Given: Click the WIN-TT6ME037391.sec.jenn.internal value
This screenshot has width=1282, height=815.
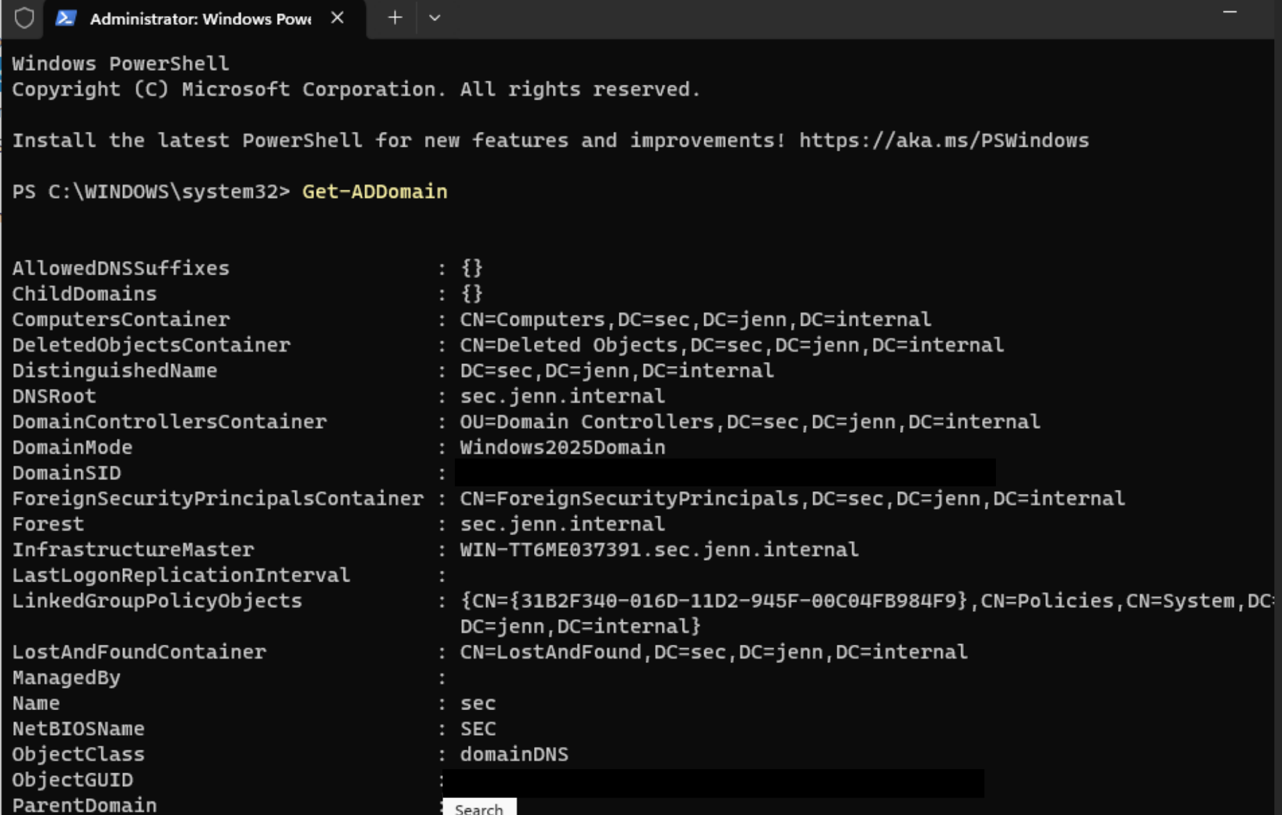Looking at the screenshot, I should click(x=659, y=550).
